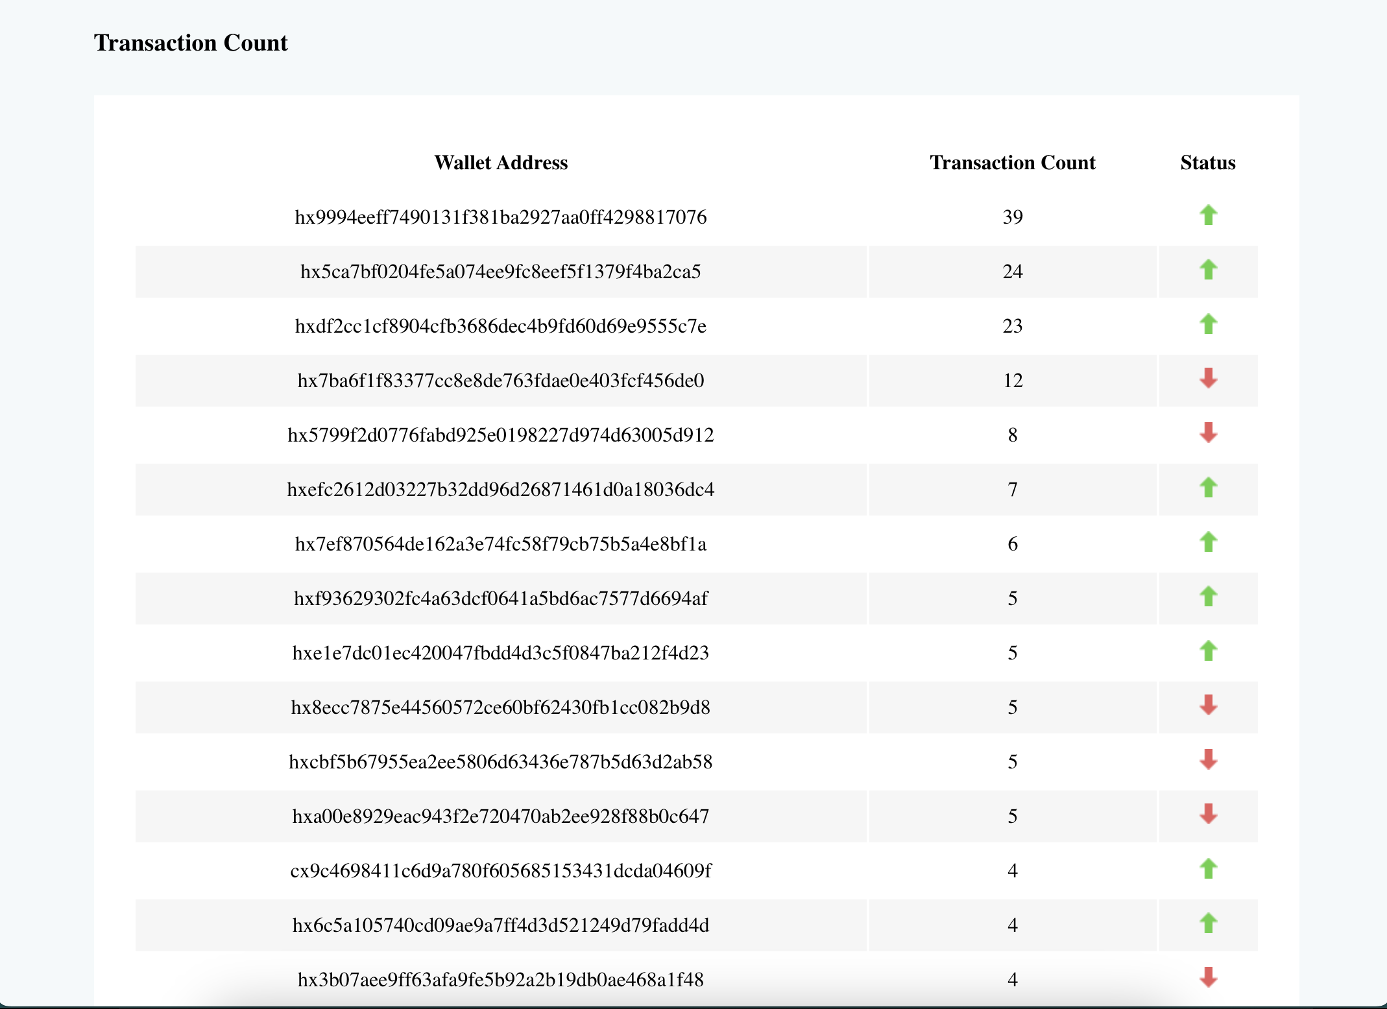Select wallet address hx9994eeff7490131f381ba2927aa0ff4298817076
This screenshot has height=1009, width=1387.
pyautogui.click(x=501, y=217)
